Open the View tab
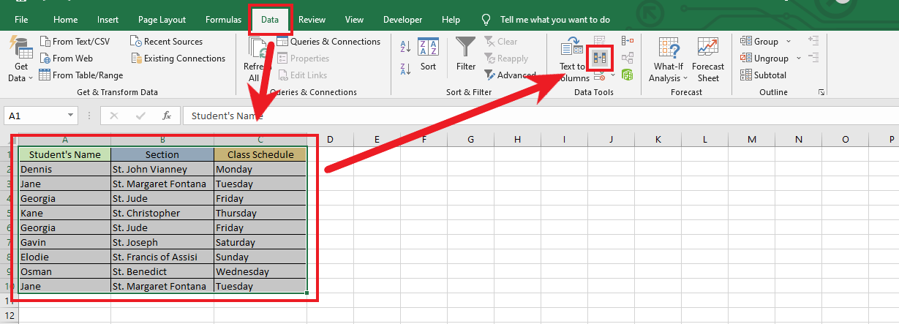 354,20
